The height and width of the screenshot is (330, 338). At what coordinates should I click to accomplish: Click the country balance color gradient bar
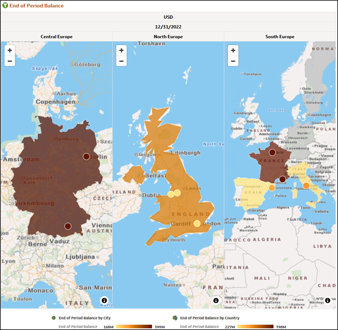tap(256, 327)
